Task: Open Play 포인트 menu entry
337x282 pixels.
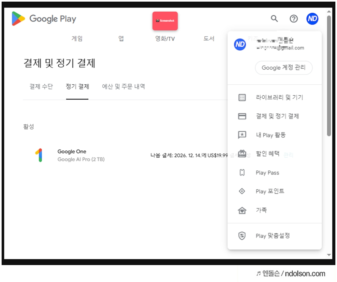Action: pyautogui.click(x=274, y=191)
